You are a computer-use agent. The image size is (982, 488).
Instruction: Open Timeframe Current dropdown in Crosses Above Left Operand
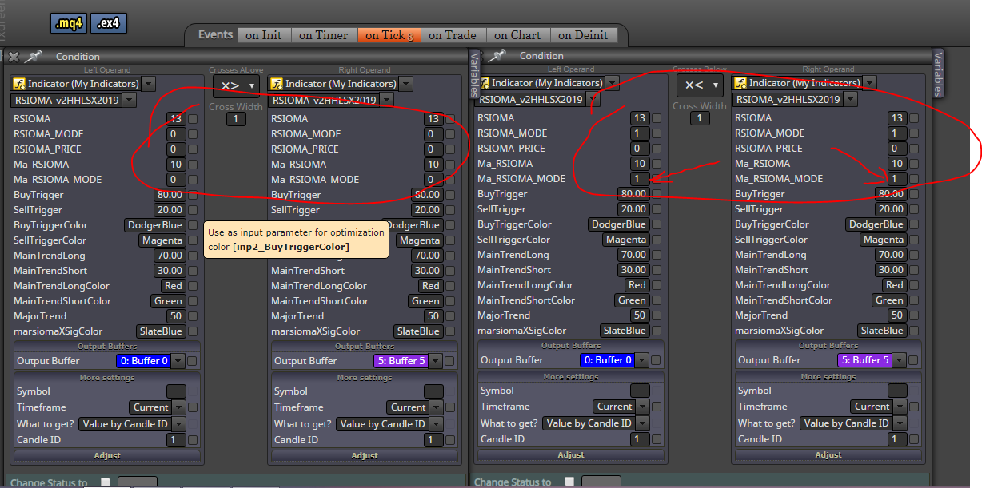178,407
